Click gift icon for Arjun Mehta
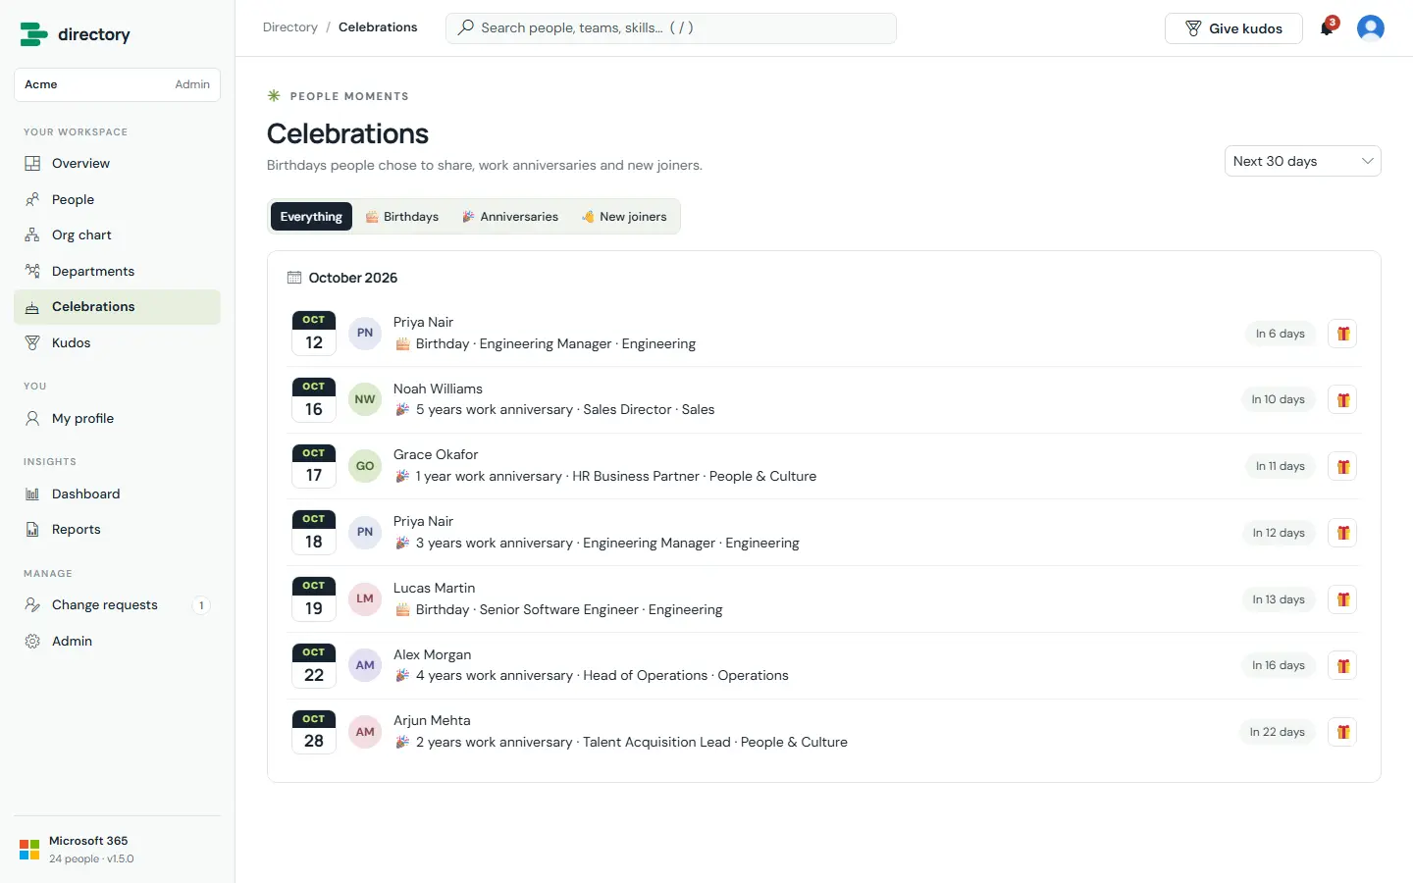 point(1342,732)
